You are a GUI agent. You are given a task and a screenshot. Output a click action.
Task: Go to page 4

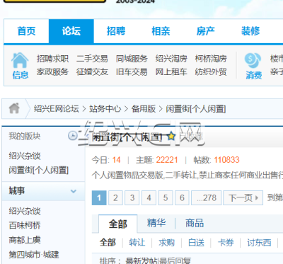[149, 197]
